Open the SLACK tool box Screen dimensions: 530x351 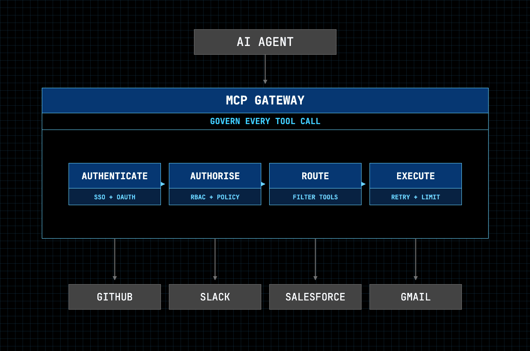pos(215,297)
